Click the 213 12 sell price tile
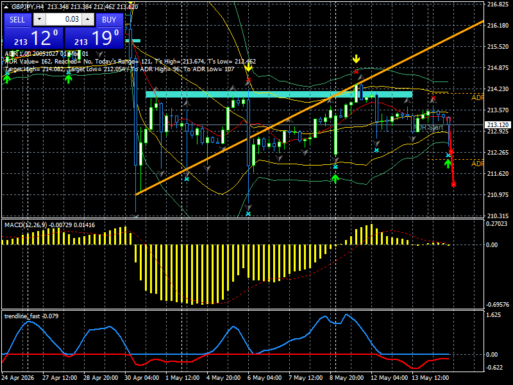513x385 pixels. pos(33,38)
